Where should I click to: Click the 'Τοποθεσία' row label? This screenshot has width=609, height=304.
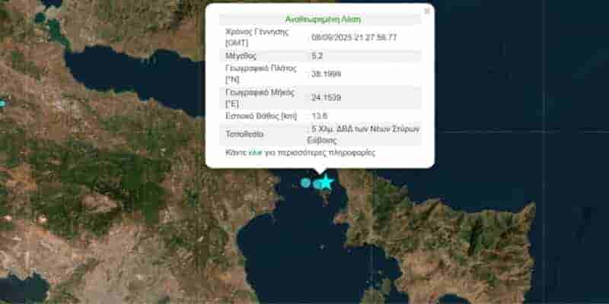[244, 134]
